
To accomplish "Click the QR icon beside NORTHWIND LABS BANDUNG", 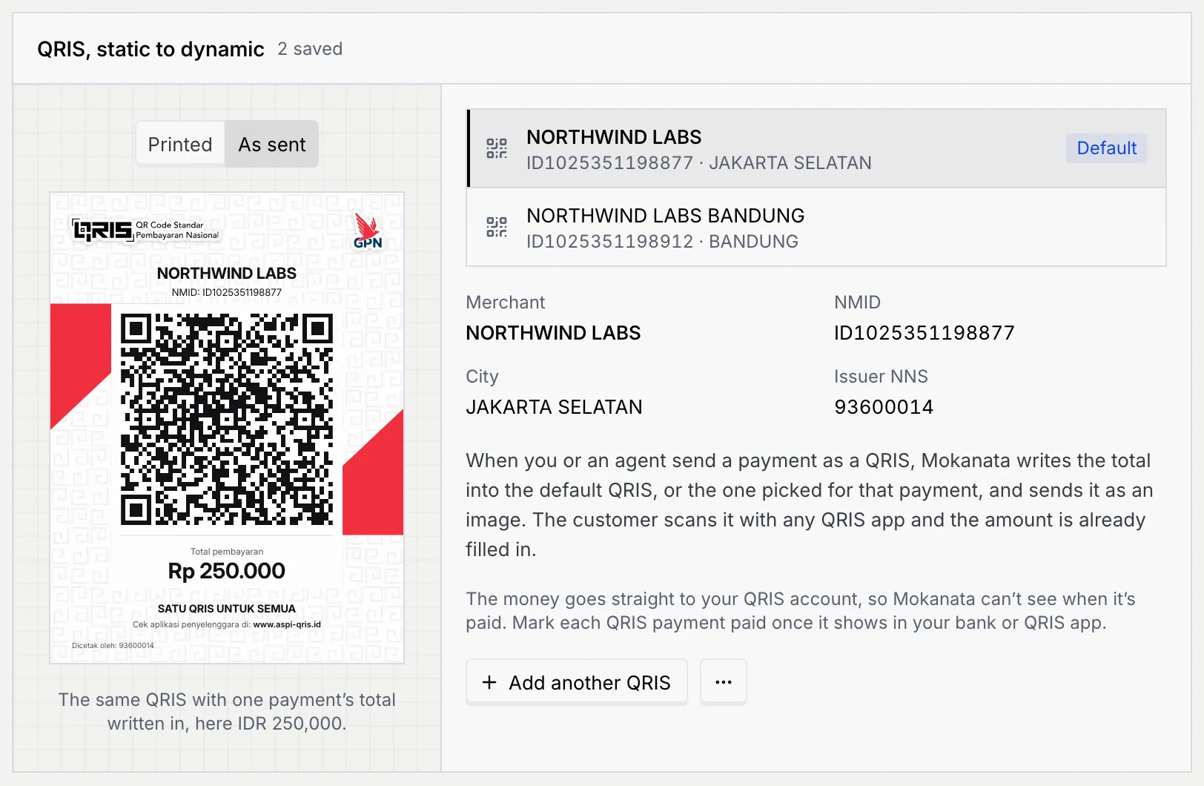I will 497,227.
